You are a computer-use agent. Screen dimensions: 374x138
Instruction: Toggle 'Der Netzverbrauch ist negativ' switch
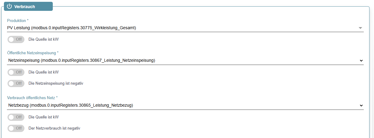tap(16, 128)
